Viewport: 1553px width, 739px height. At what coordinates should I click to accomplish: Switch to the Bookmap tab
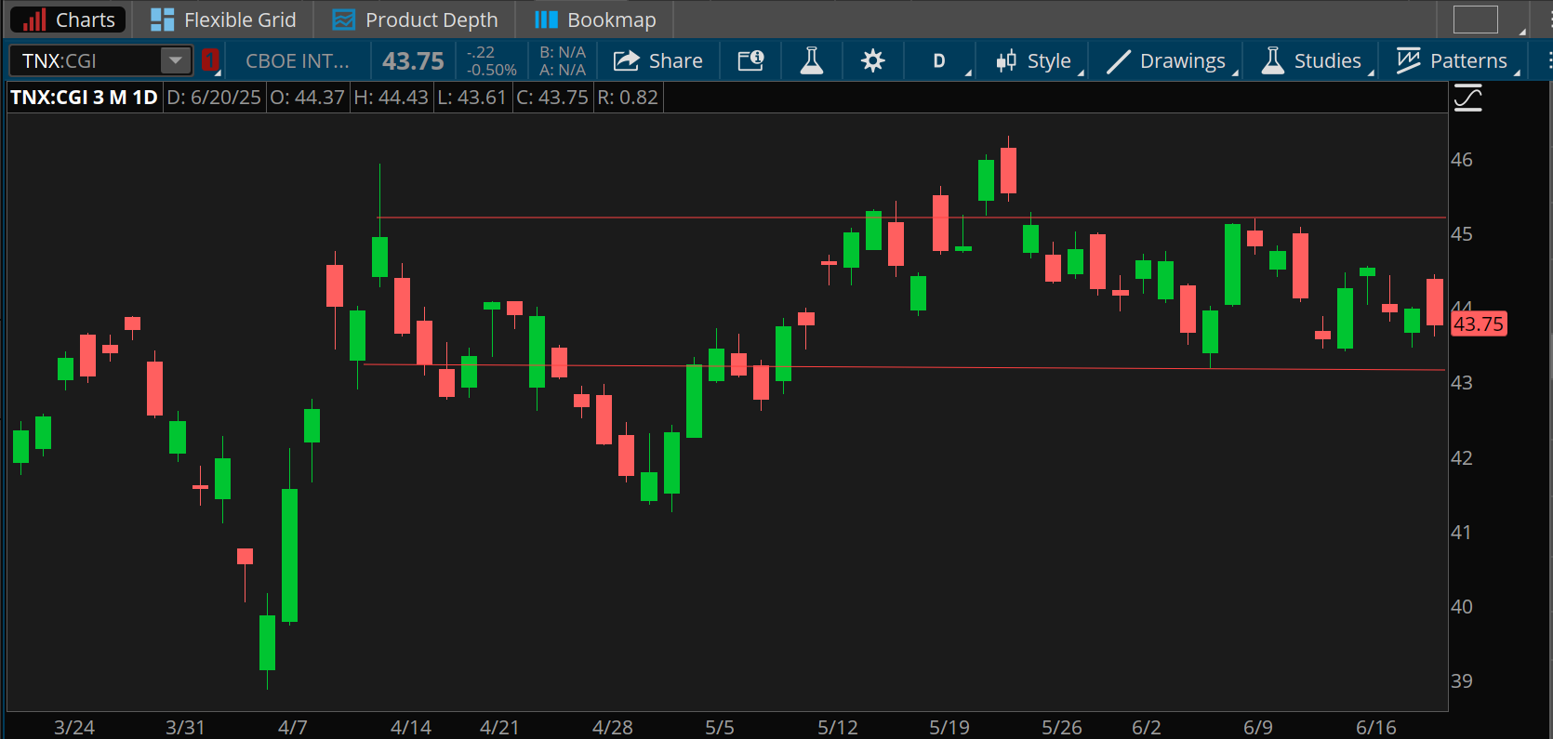point(595,20)
